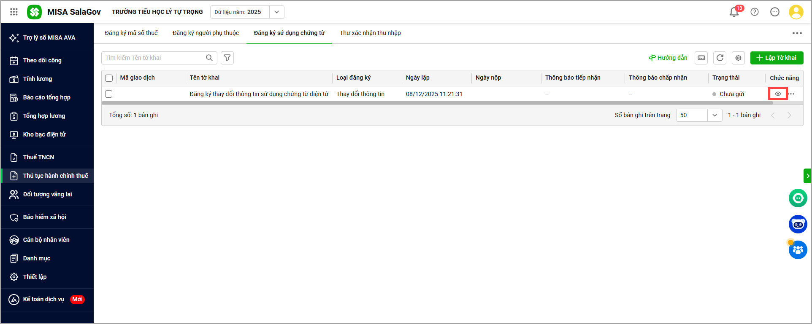View the declaration via eye icon
812x324 pixels.
click(778, 94)
